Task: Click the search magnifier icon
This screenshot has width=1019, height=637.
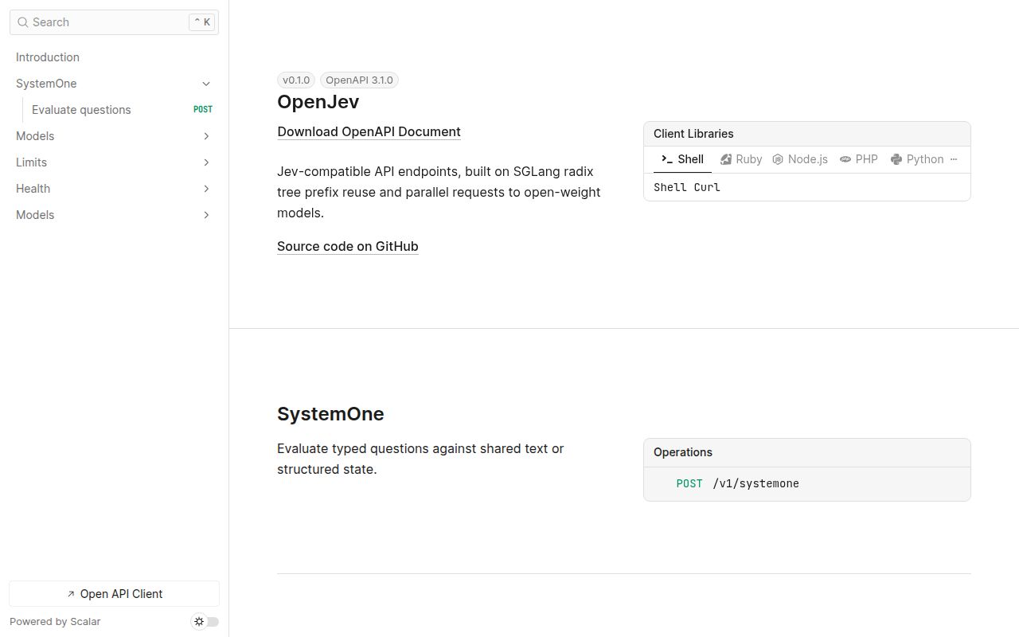Action: click(23, 22)
